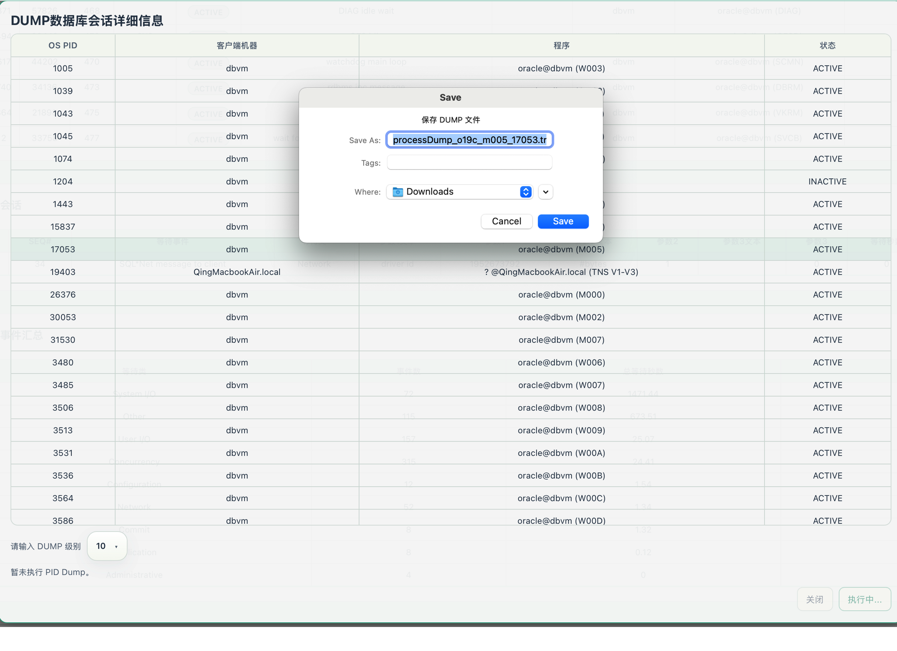Select row with OS PID 19403
897x651 pixels.
click(451, 272)
